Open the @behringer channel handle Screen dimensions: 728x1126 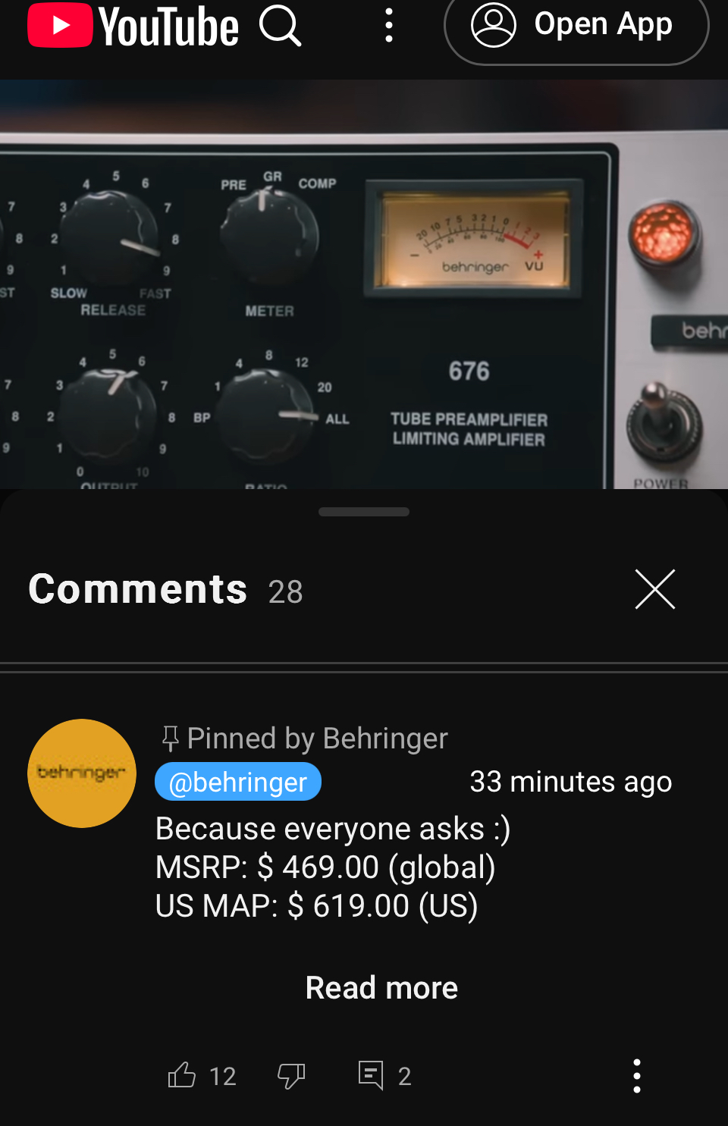pyautogui.click(x=238, y=782)
